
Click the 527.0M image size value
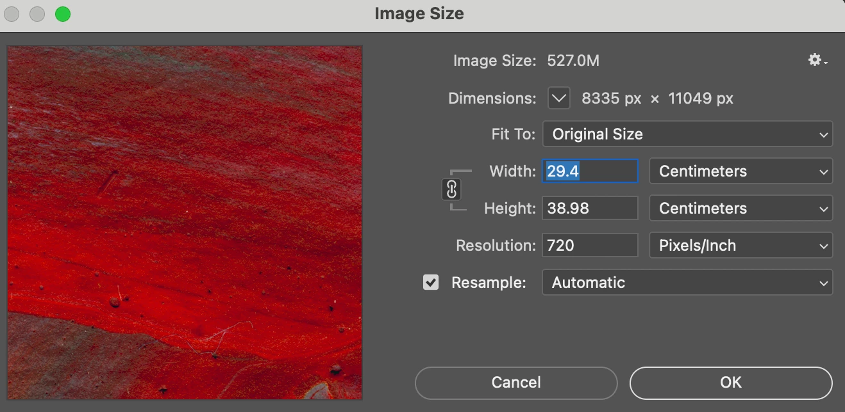573,61
